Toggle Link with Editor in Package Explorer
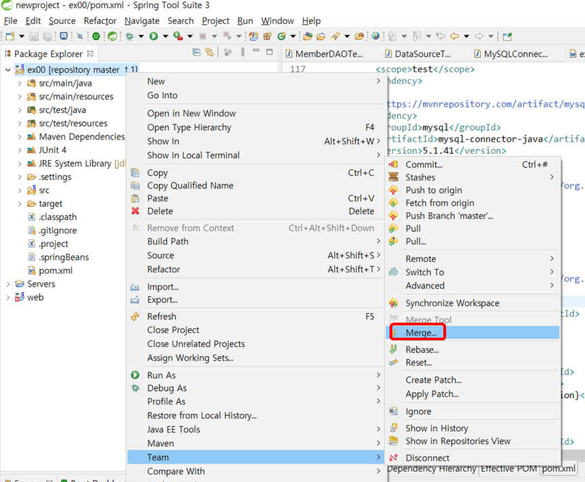585x482 pixels. click(210, 52)
